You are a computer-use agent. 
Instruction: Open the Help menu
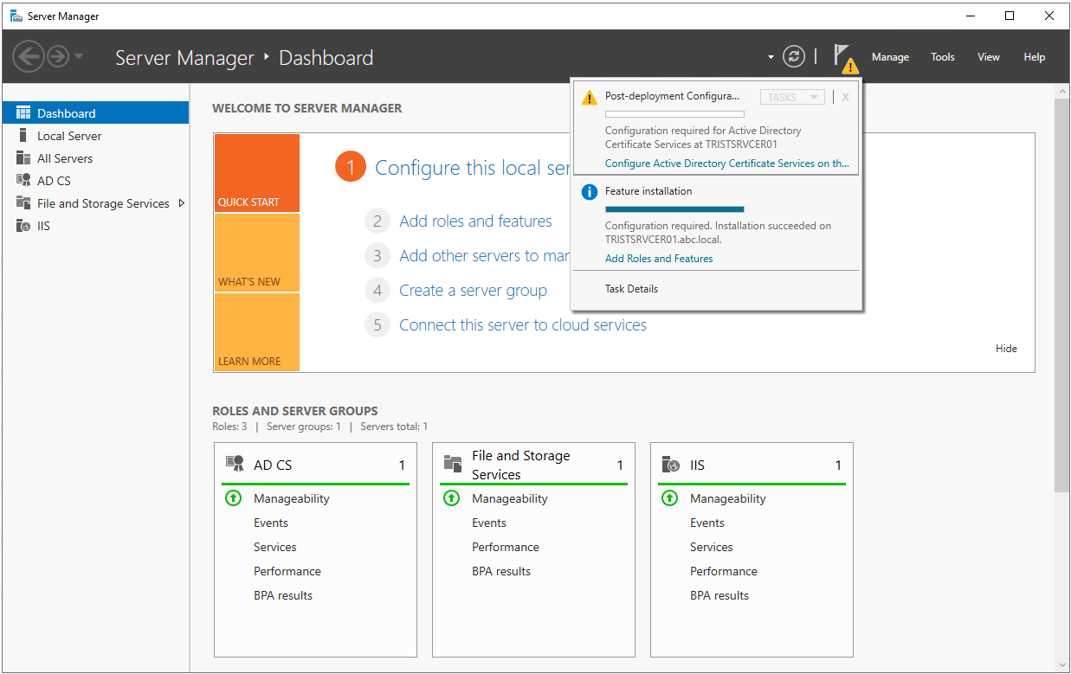pyautogui.click(x=1035, y=57)
